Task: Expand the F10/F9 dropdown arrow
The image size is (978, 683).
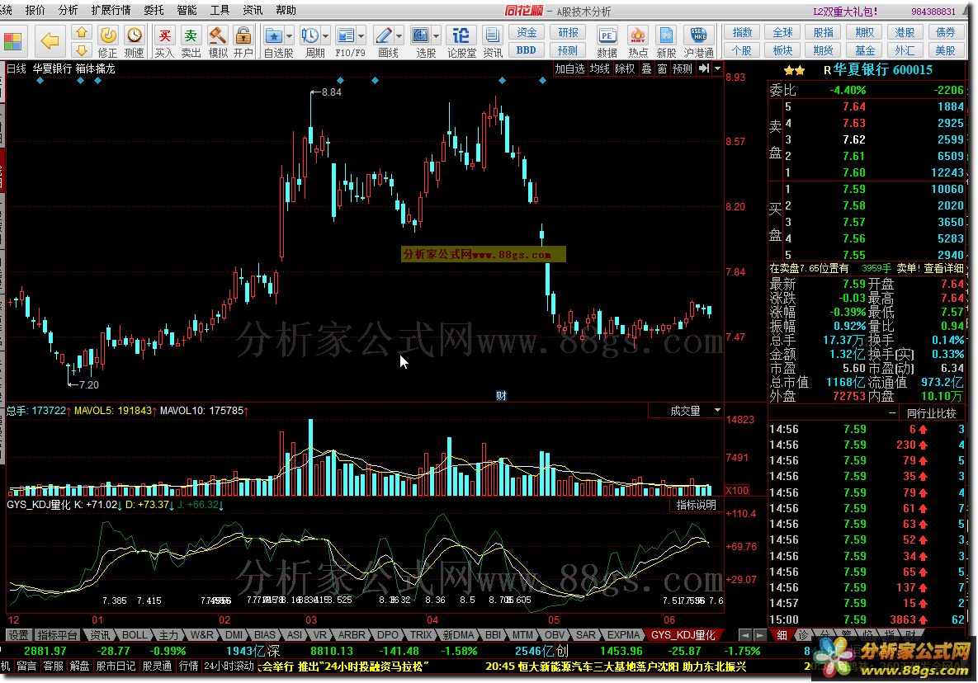Action: coord(361,36)
